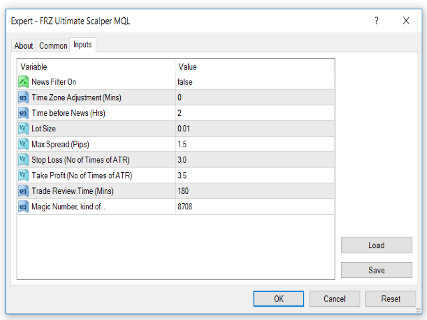The height and width of the screenshot is (320, 427).
Task: Switch to the About tab
Action: 24,46
